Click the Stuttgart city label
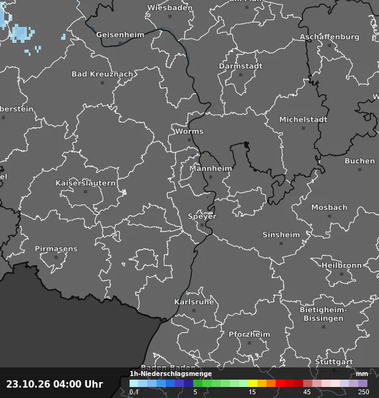The height and width of the screenshot is (398, 379). [x=334, y=362]
